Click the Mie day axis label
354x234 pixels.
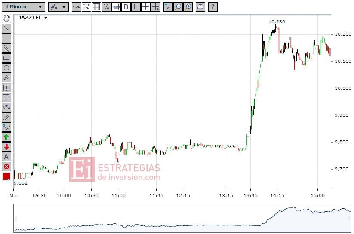click(13, 196)
